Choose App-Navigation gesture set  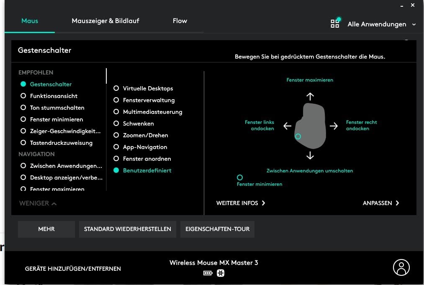click(140, 147)
